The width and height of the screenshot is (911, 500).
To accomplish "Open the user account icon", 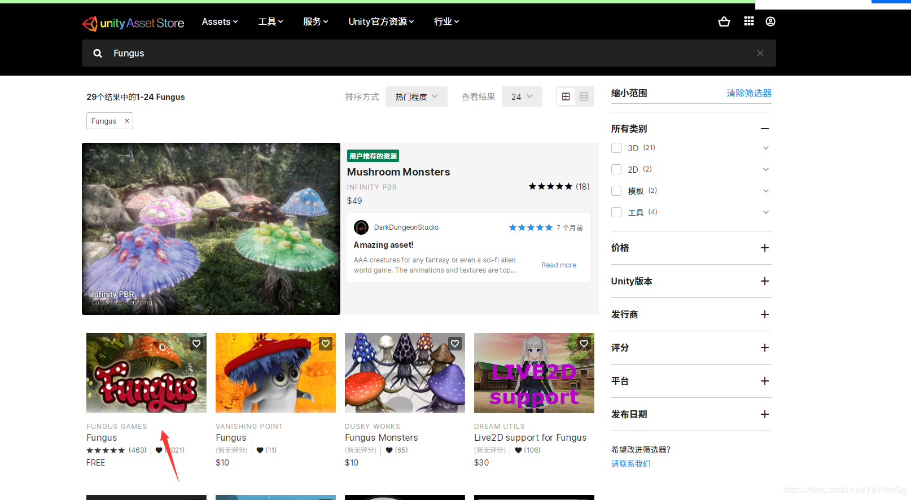I will (770, 21).
